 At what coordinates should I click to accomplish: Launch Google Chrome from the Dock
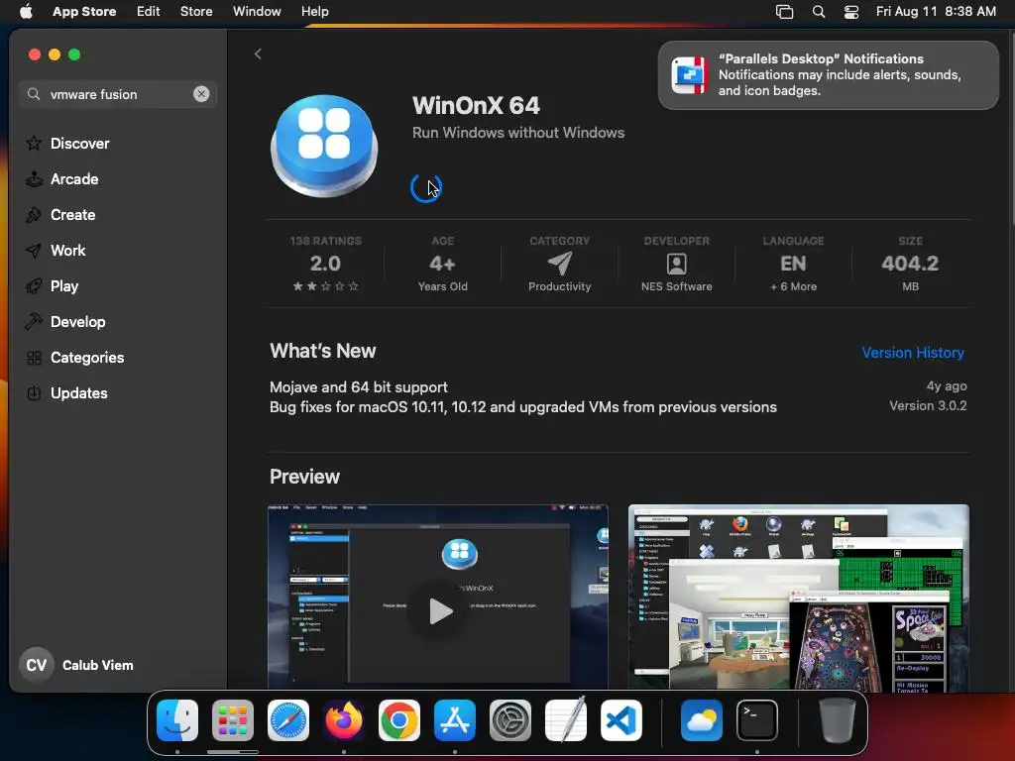pyautogui.click(x=398, y=719)
